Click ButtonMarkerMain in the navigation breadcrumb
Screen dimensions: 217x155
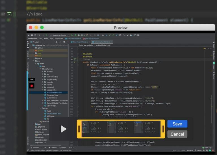(73, 39)
